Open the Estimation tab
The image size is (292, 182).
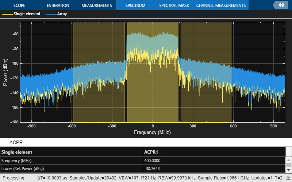58,5
